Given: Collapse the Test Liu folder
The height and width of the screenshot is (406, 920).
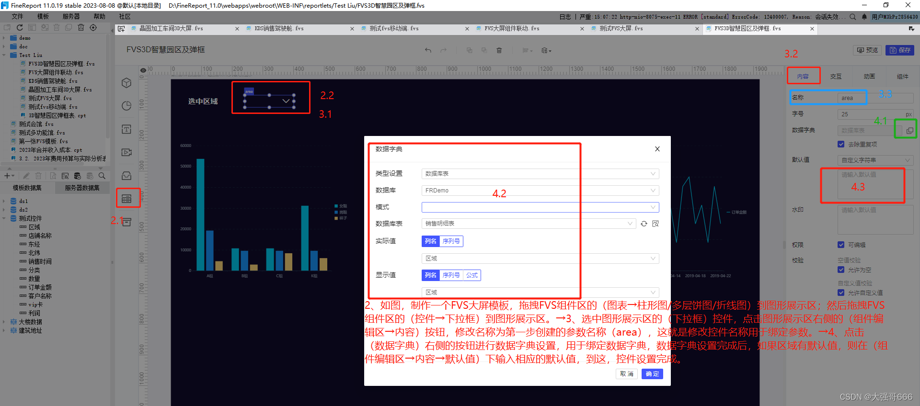Looking at the screenshot, I should (x=4, y=55).
